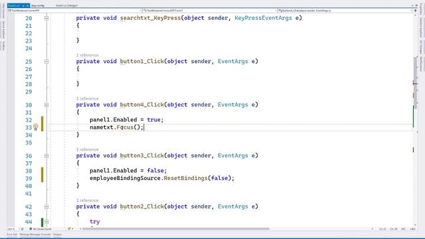This screenshot has height=239, width=425.
Task: Click the split editor button at top right
Action: click(415, 11)
